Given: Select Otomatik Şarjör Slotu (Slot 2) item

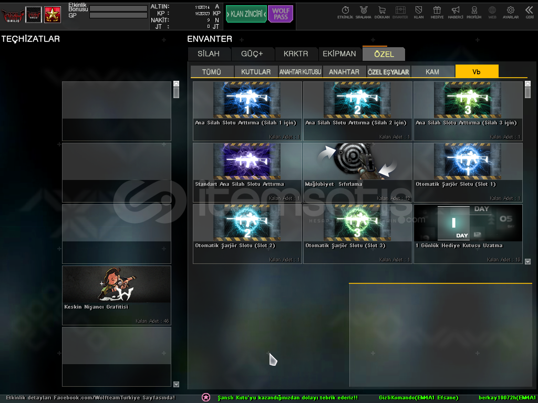Looking at the screenshot, I should click(x=247, y=234).
